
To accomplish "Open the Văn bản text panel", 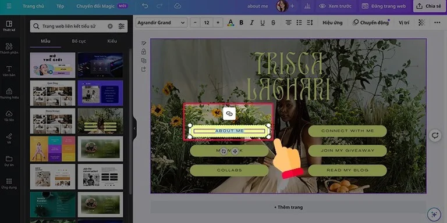I will click(9, 71).
